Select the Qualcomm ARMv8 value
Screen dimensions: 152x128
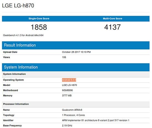tap(72, 110)
